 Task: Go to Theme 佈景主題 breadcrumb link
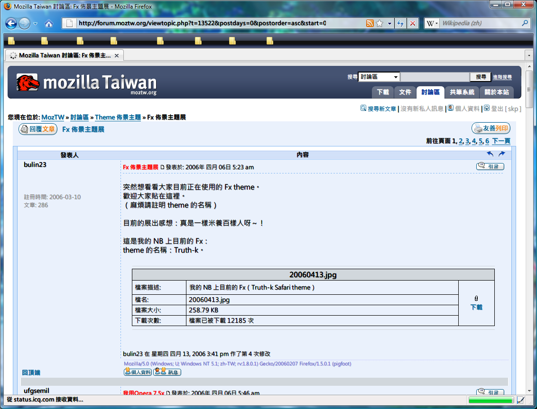pyautogui.click(x=118, y=118)
